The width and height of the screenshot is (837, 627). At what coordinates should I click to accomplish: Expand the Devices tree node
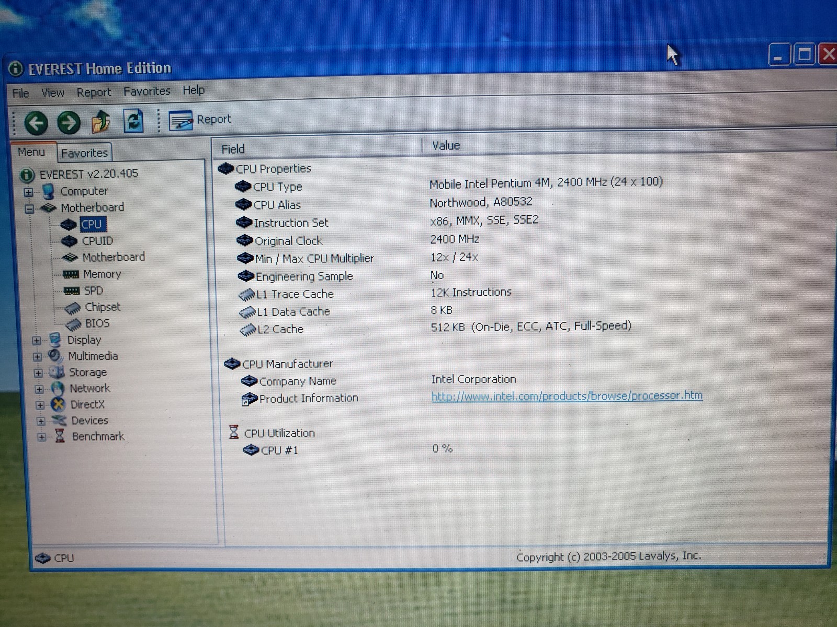pyautogui.click(x=41, y=421)
